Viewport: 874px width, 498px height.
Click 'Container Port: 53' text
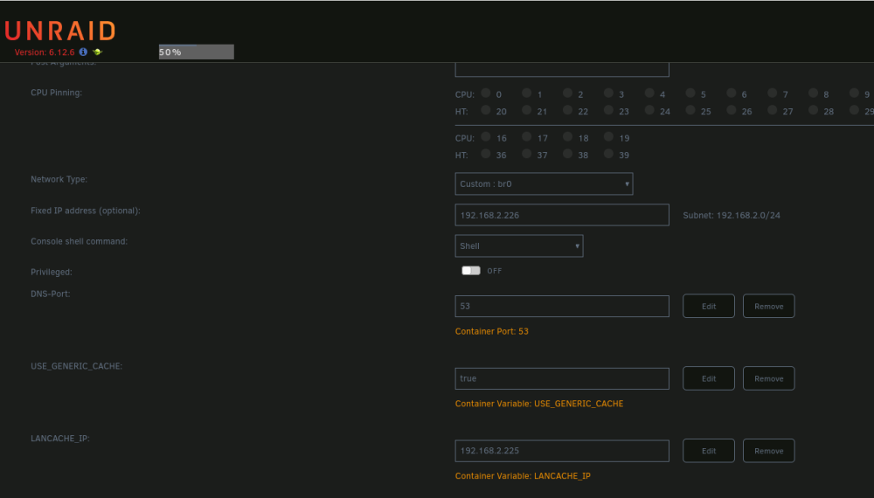[x=491, y=331]
